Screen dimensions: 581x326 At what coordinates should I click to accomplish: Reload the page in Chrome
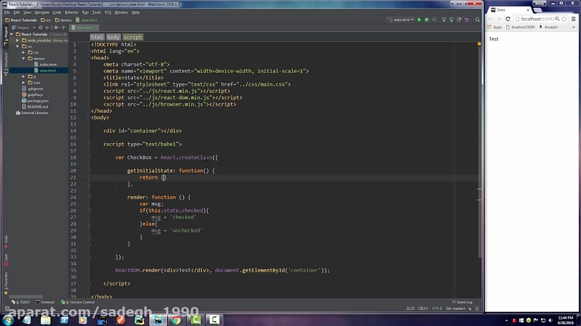(507, 19)
